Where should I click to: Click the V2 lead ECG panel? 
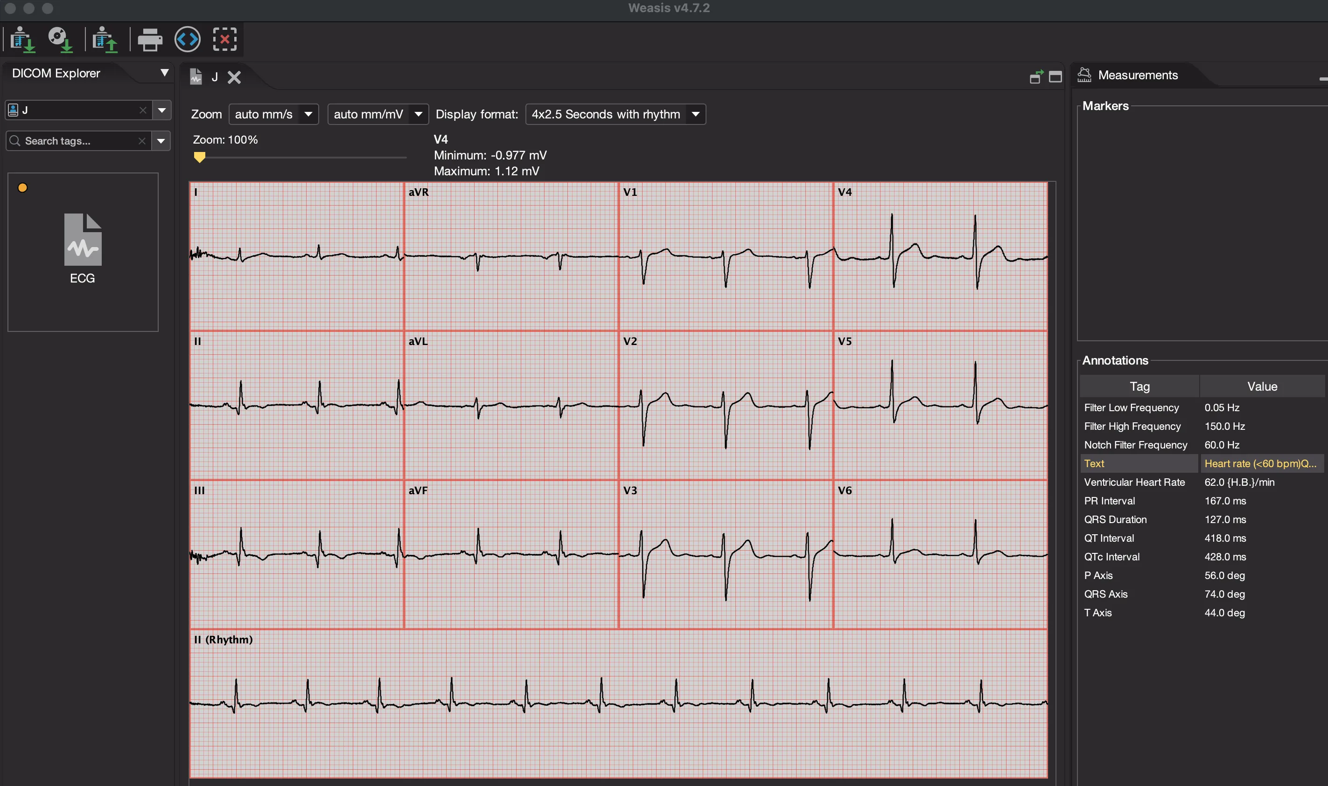[726, 406]
